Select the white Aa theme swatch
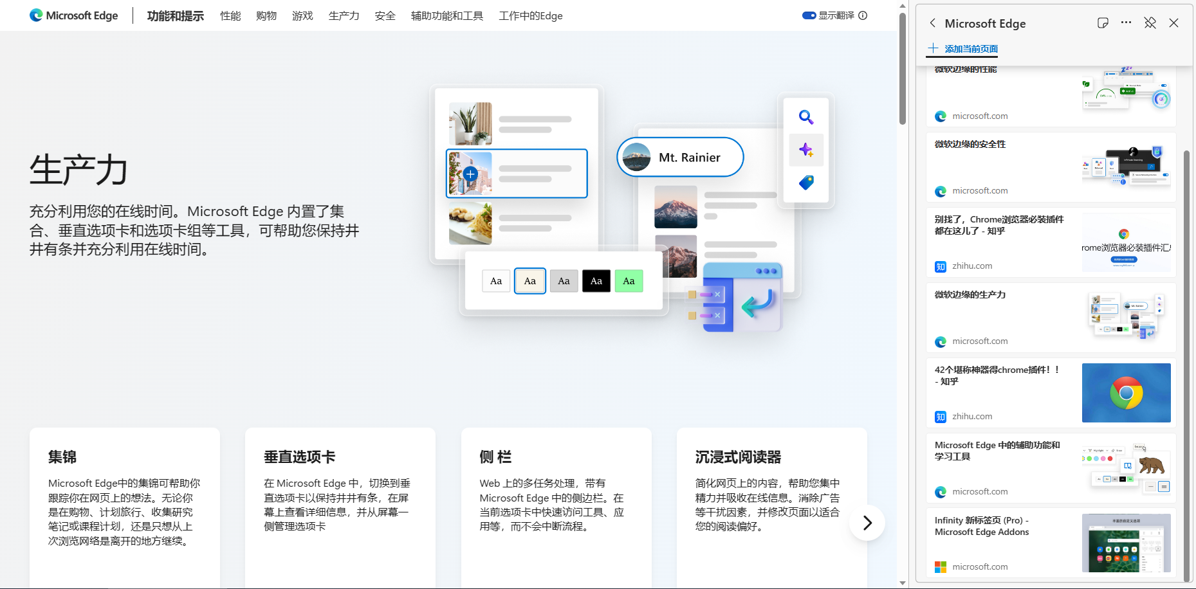The image size is (1196, 589). 496,281
